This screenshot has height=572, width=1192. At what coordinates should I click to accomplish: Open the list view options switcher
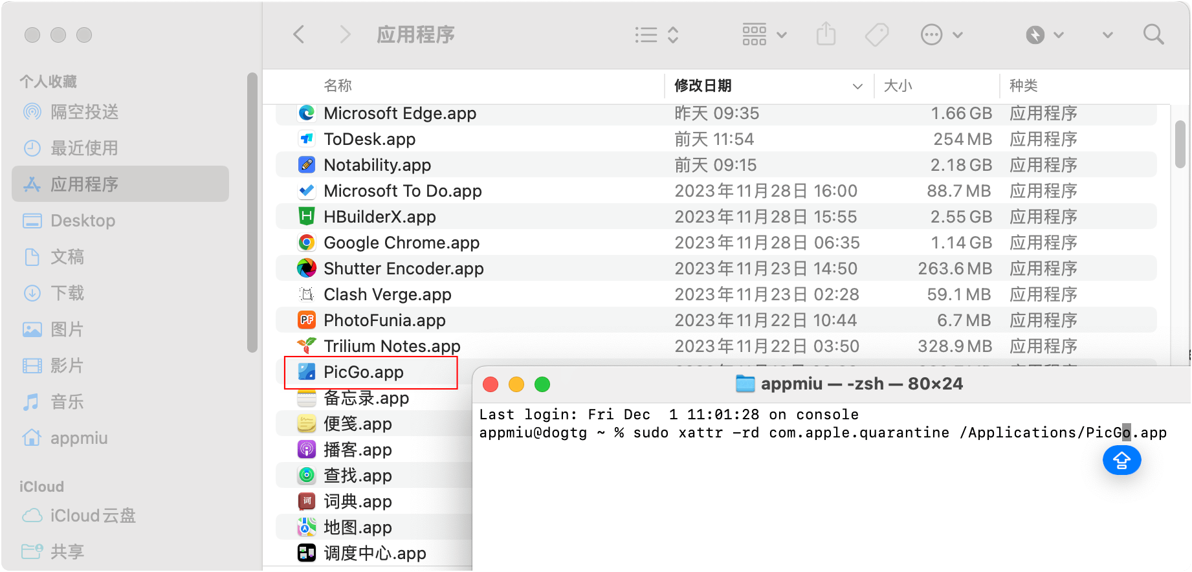(656, 34)
